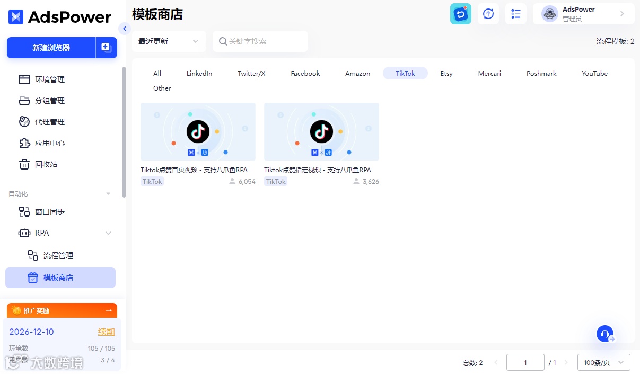
Task: Open 环境管理 in the sidebar
Action: 49,79
